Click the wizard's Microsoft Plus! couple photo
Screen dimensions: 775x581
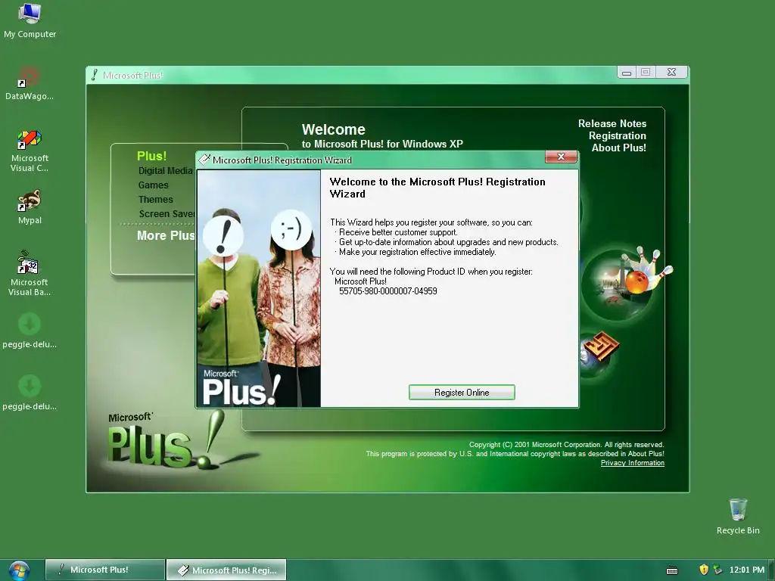tap(259, 288)
